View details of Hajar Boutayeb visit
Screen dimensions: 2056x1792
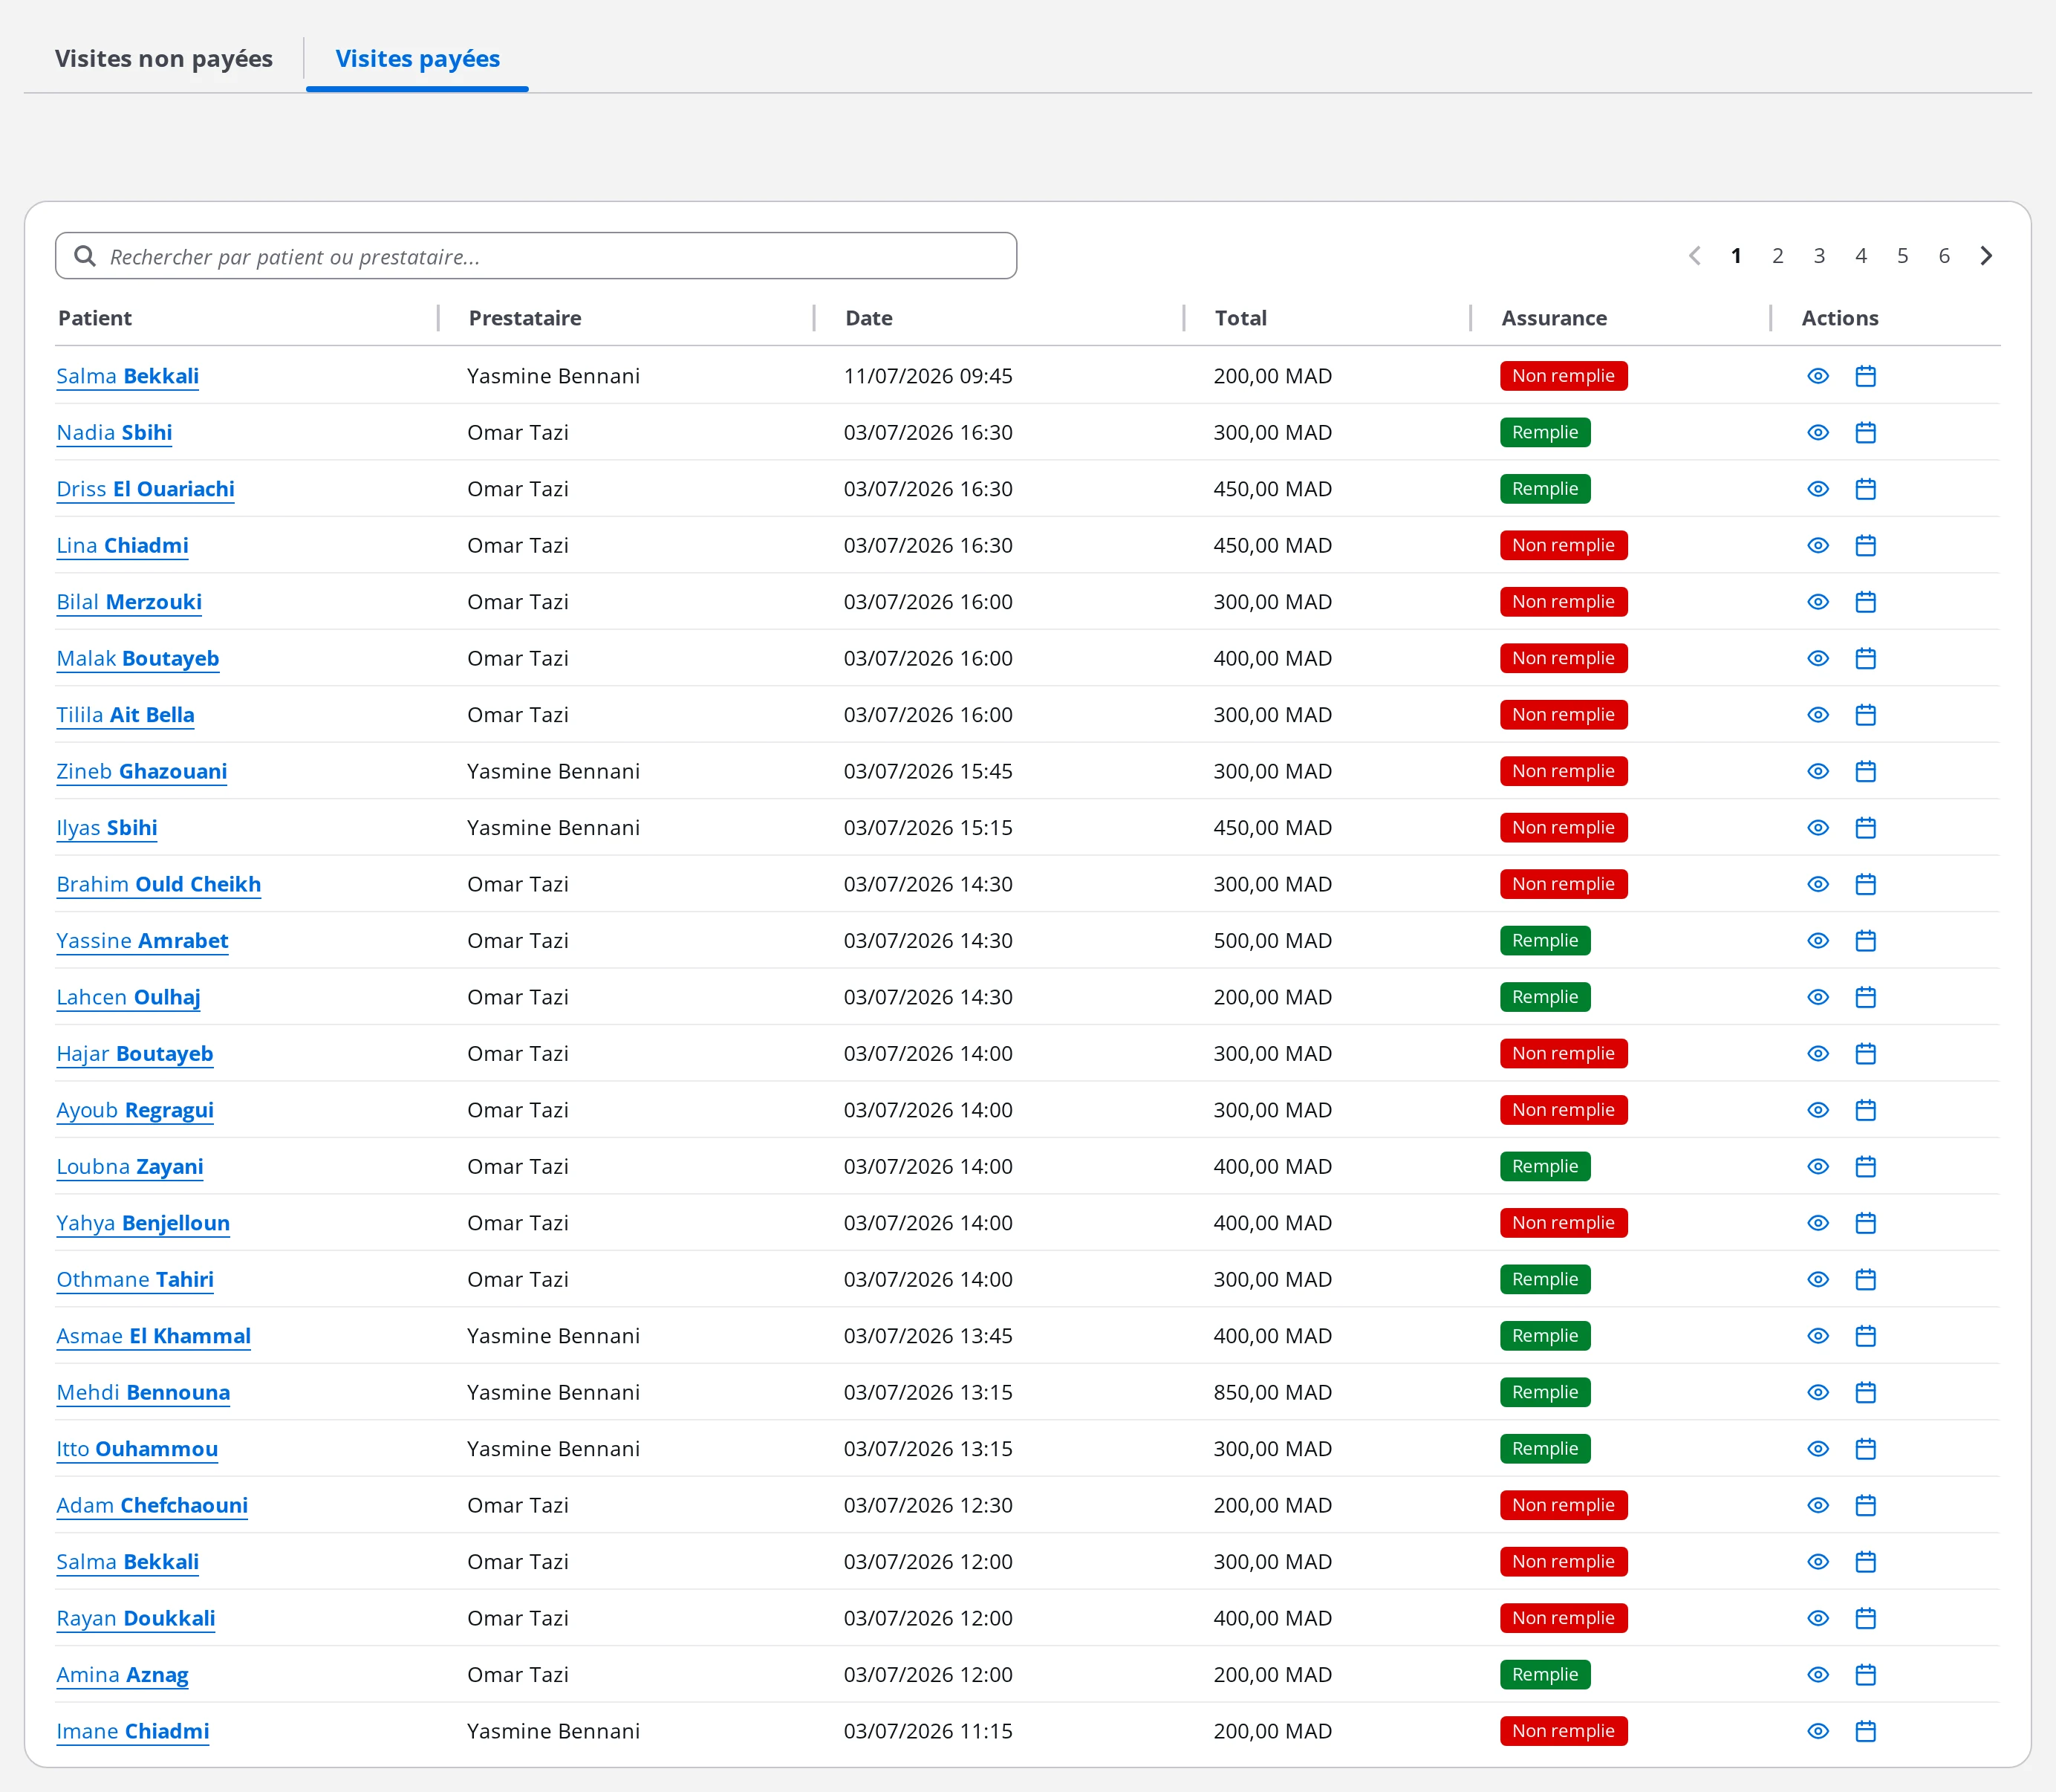pyautogui.click(x=1818, y=1054)
